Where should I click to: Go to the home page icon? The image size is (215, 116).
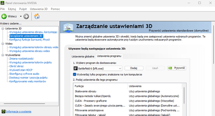pyautogui.click(x=37, y=16)
